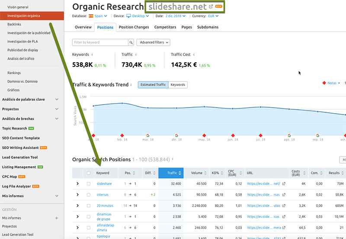The image size is (346, 239).
Task: Open Visión general in the sidebar
Action: coord(18,7)
